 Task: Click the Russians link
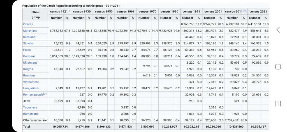tap(29, 75)
